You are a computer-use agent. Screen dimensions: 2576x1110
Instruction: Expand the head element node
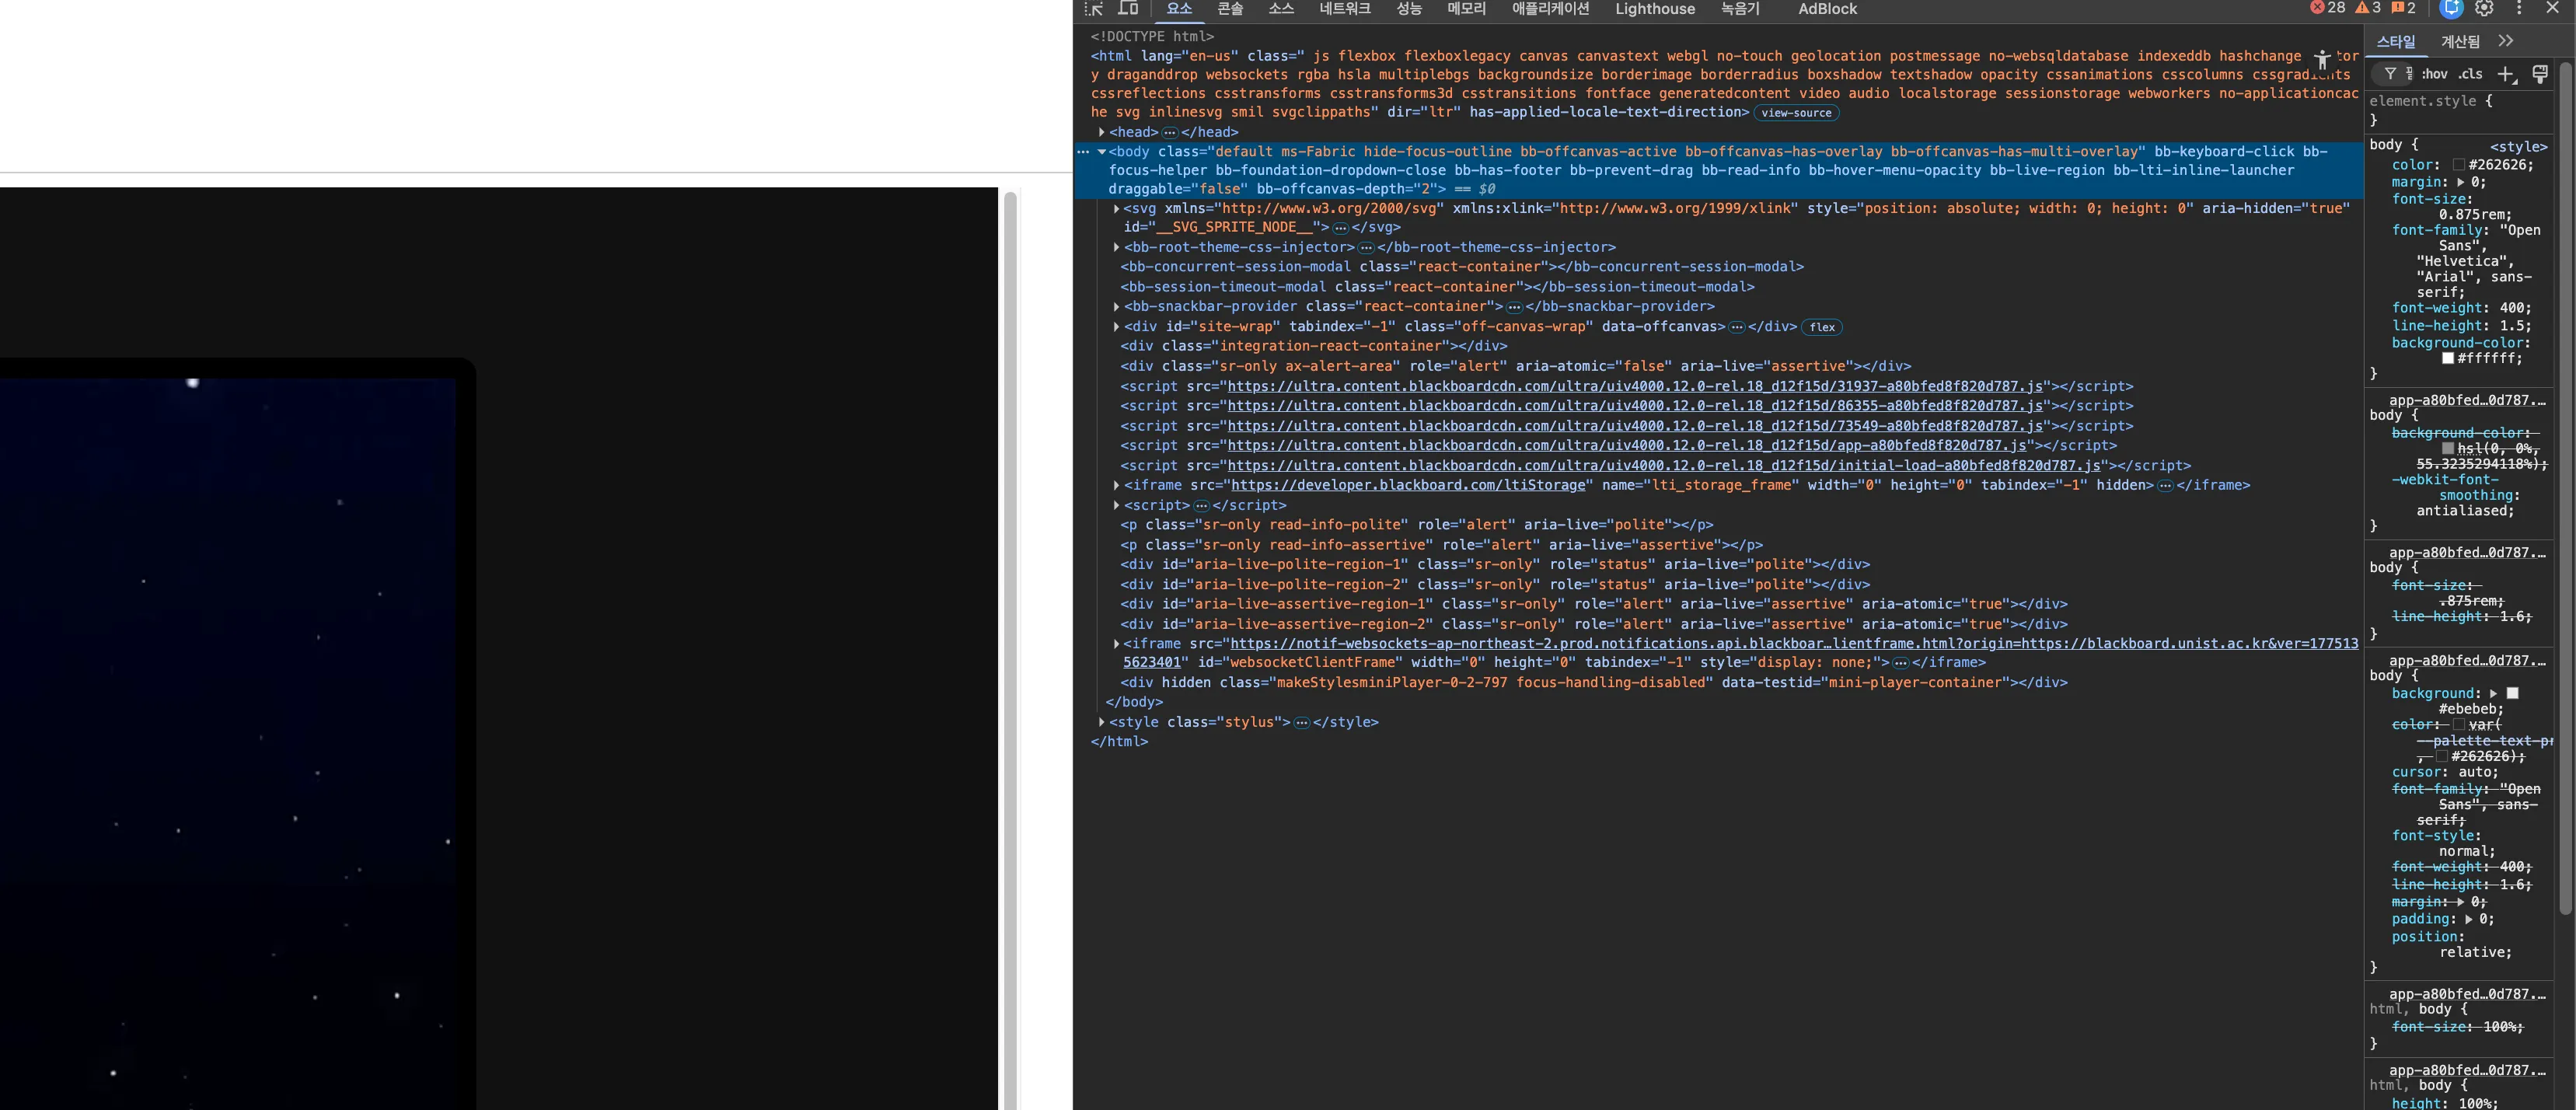[x=1102, y=132]
